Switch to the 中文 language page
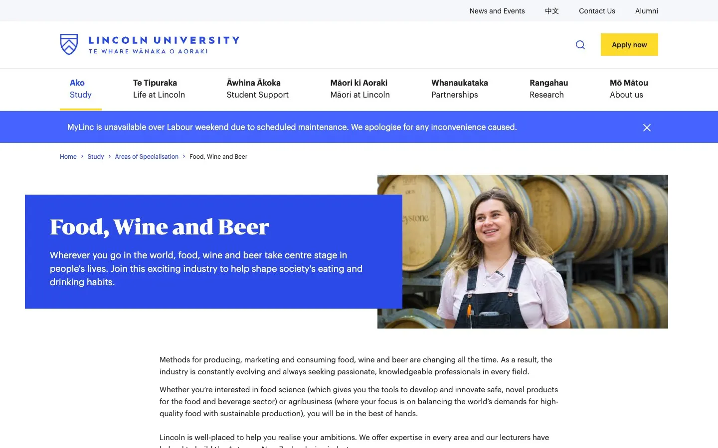Screen dimensions: 718x448 (552, 11)
